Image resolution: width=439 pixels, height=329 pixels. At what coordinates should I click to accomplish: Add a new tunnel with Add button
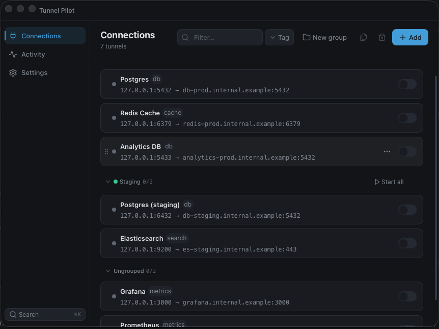click(410, 37)
